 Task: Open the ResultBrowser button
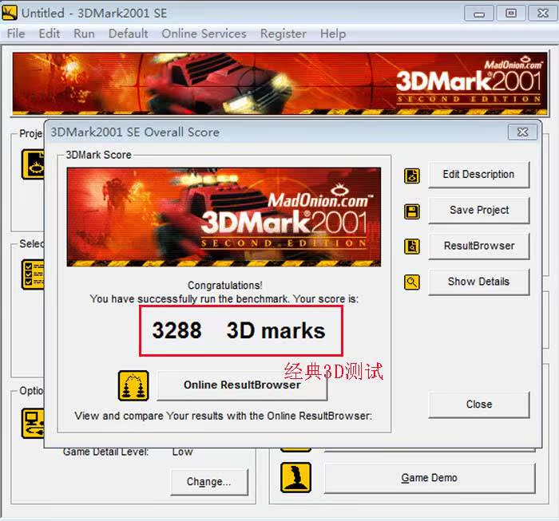(479, 246)
